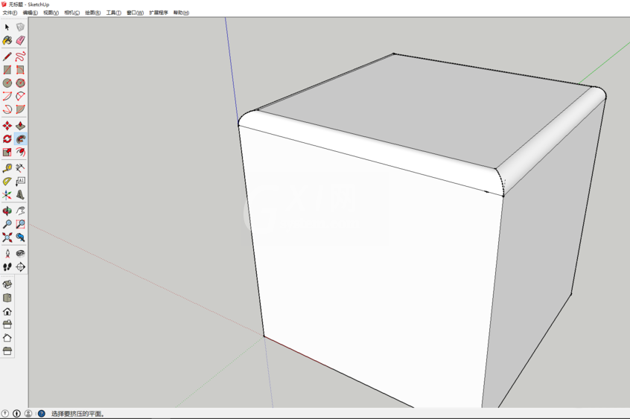The height and width of the screenshot is (419, 630).
Task: Pick the pink Eraser tool
Action: [x=21, y=40]
